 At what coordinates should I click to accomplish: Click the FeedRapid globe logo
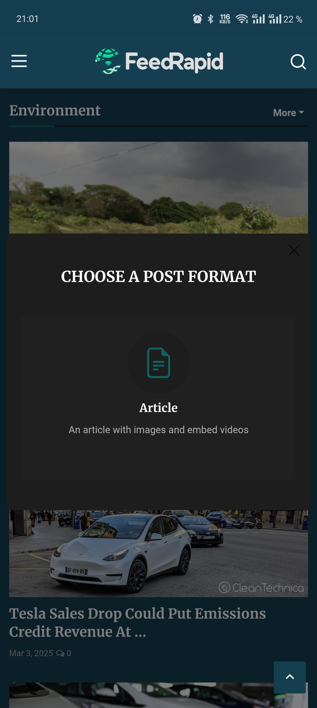click(108, 61)
